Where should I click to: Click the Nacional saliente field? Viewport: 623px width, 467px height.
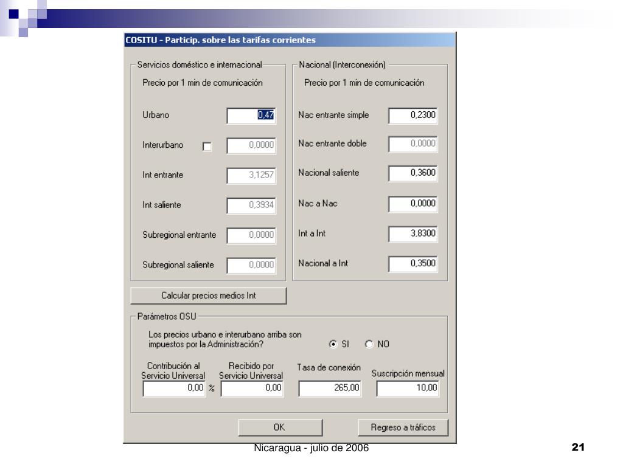tap(413, 173)
